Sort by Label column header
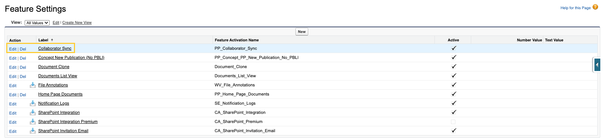The height and width of the screenshot is (138, 604). [x=43, y=40]
